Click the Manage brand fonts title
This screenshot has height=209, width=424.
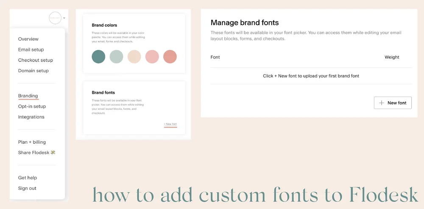point(245,22)
